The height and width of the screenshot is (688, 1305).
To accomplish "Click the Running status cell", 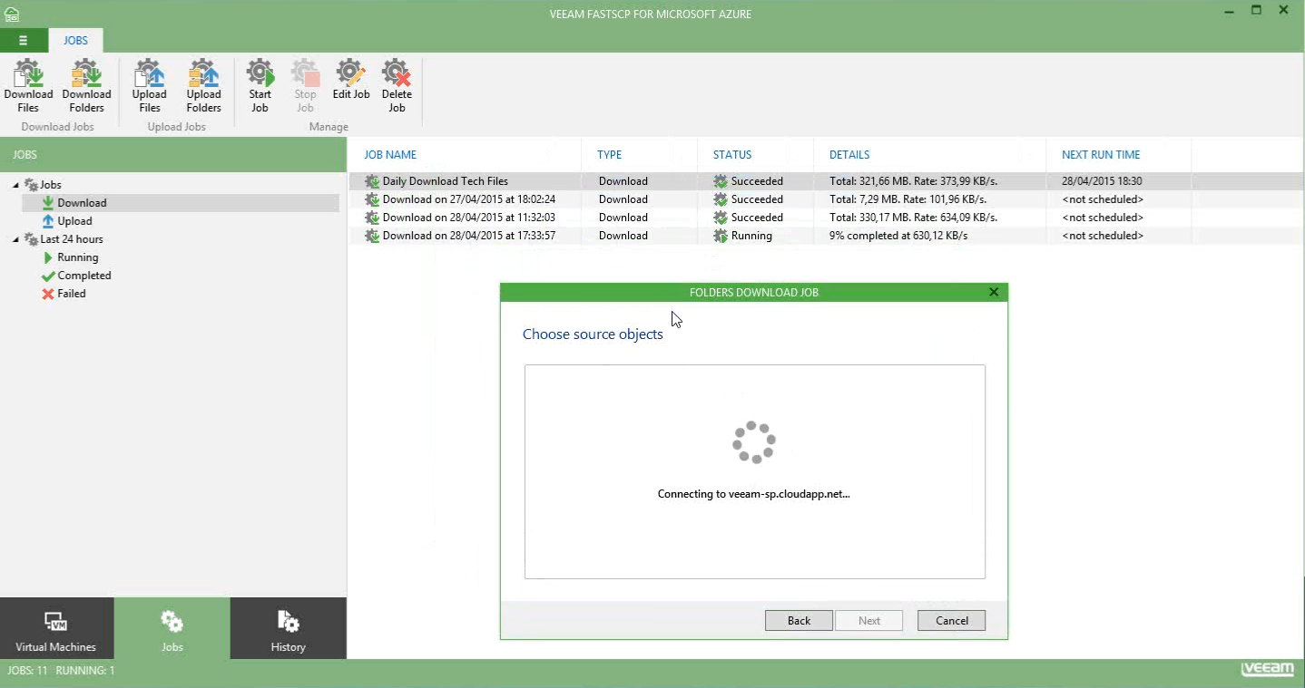I will (x=751, y=236).
